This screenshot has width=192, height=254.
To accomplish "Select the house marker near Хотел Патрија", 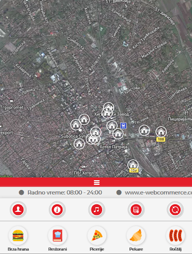I will pyautogui.click(x=118, y=133).
